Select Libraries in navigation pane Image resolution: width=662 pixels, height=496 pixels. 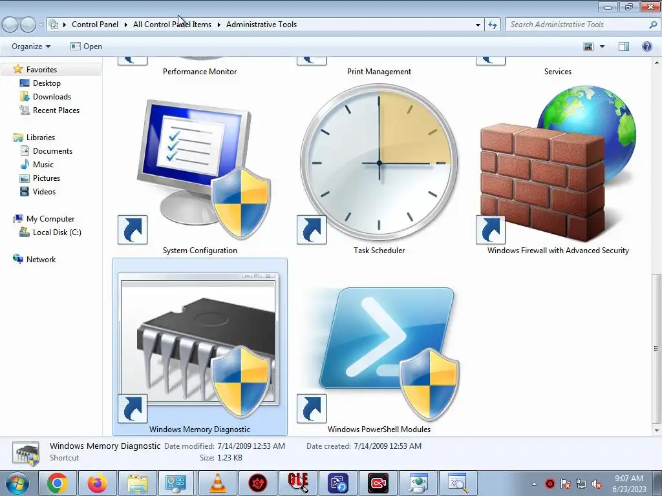41,137
